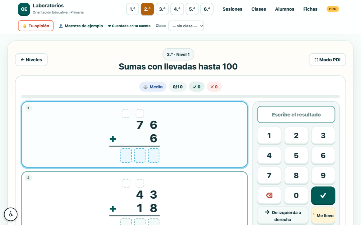361x225 pixels.
Task: Click the correct answers counter
Action: (197, 87)
